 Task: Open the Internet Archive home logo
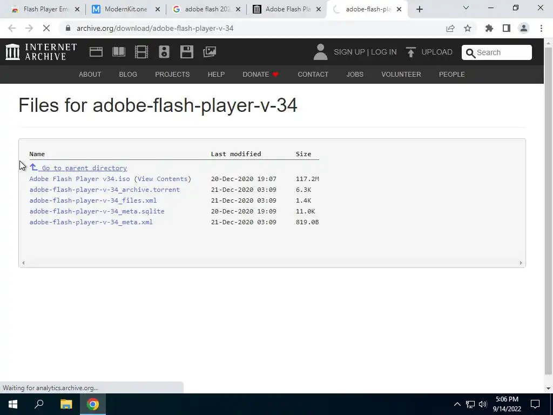(41, 52)
